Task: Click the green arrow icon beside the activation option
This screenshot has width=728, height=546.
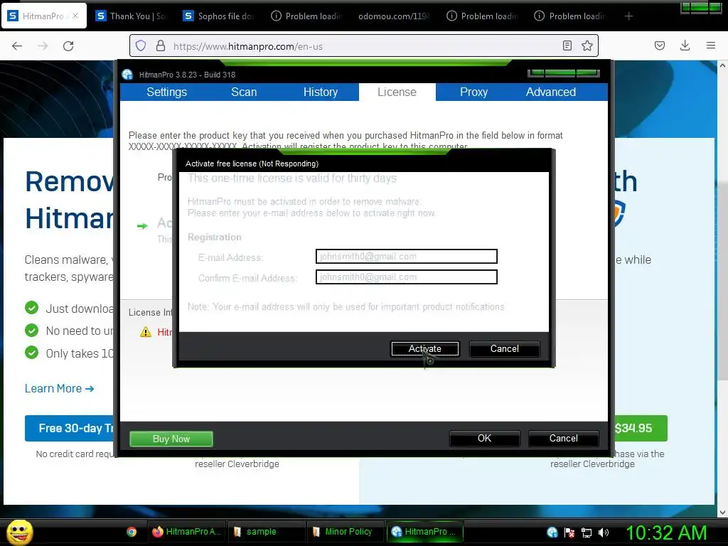Action: click(142, 226)
